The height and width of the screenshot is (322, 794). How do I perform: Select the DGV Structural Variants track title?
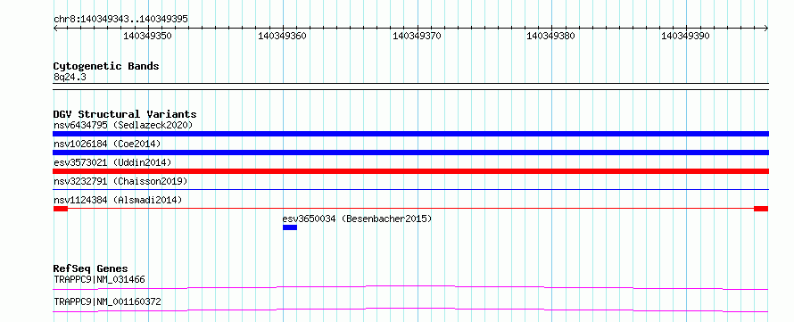[x=125, y=114]
